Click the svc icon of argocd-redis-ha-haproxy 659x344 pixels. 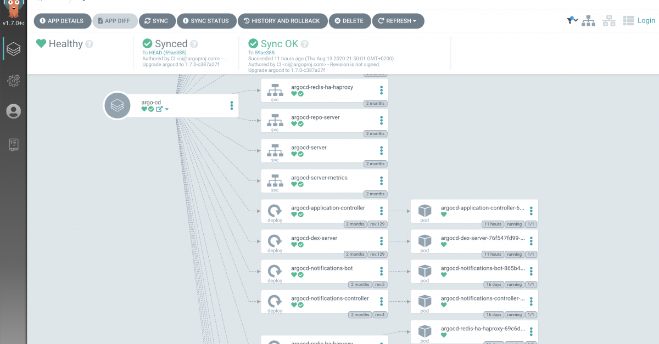pos(275,89)
